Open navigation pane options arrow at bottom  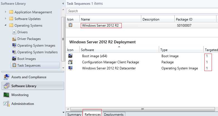pyautogui.click(x=63, y=112)
